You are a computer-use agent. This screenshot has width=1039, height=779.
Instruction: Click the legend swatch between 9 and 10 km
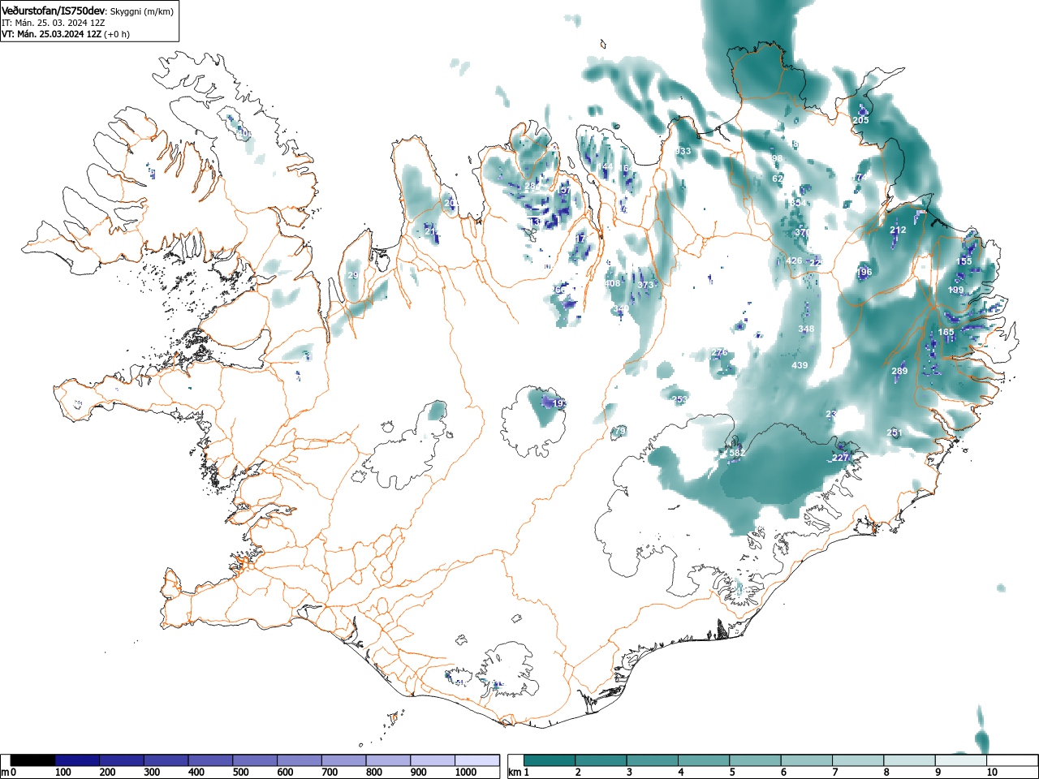point(963,760)
